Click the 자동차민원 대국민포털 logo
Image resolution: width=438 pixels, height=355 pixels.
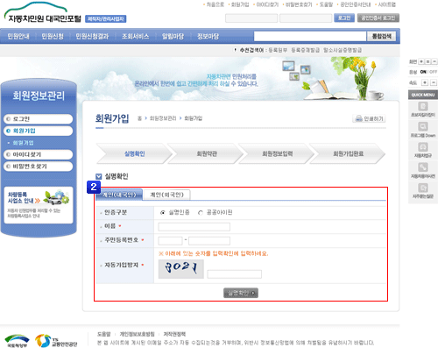pyautogui.click(x=43, y=13)
